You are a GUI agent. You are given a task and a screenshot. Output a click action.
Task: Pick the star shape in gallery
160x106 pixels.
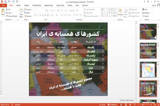[x=114, y=16]
